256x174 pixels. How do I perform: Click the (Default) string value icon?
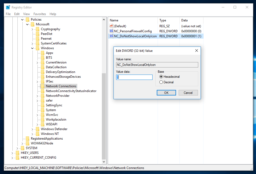click(x=111, y=26)
